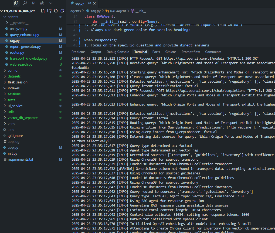This screenshot has width=275, height=233.
Task: Select the rag.py editor tab
Action: point(79,3)
